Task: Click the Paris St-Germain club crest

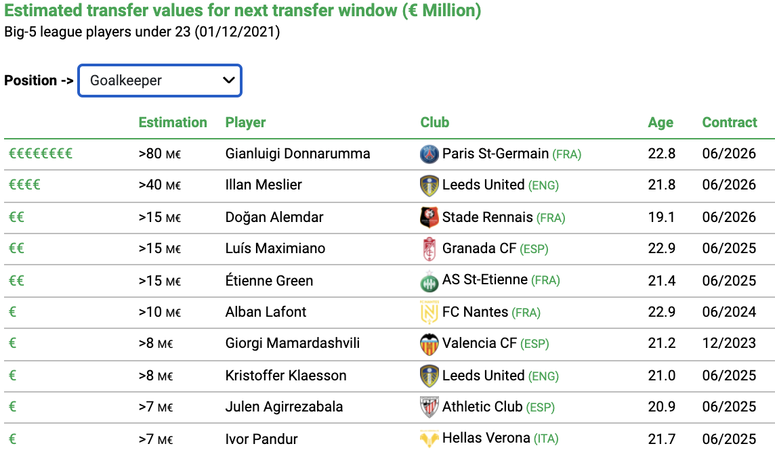Action: pyautogui.click(x=429, y=154)
